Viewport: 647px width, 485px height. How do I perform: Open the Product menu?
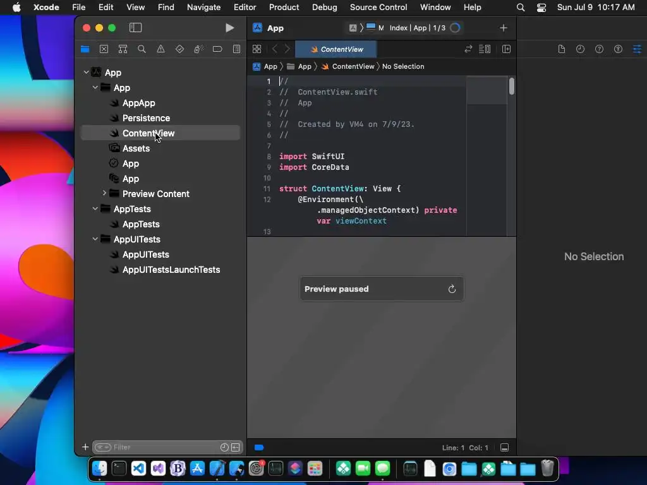(284, 7)
